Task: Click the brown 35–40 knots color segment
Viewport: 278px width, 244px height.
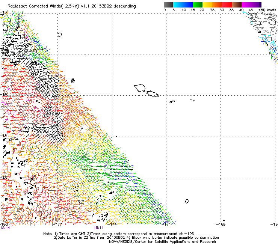Action: pos(237,5)
